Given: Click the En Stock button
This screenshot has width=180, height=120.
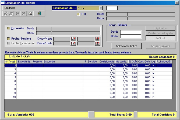Looking at the screenshot, I should (x=161, y=38).
